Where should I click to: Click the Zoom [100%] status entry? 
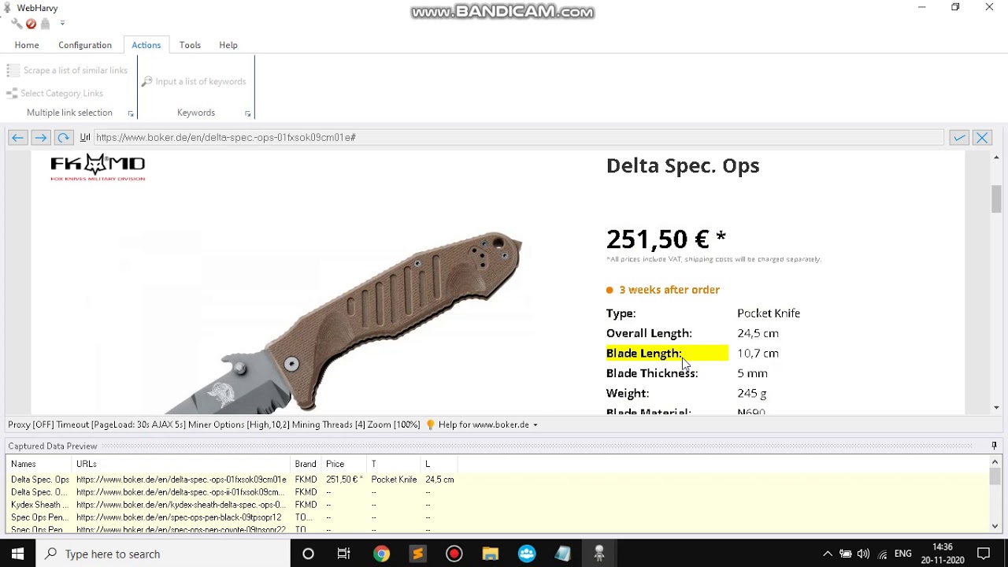(x=394, y=424)
